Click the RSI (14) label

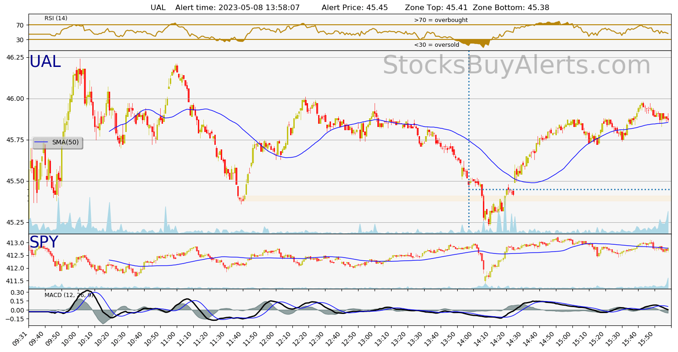pos(56,18)
